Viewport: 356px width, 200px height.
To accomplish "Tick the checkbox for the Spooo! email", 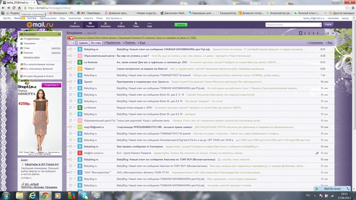I will (71, 81).
